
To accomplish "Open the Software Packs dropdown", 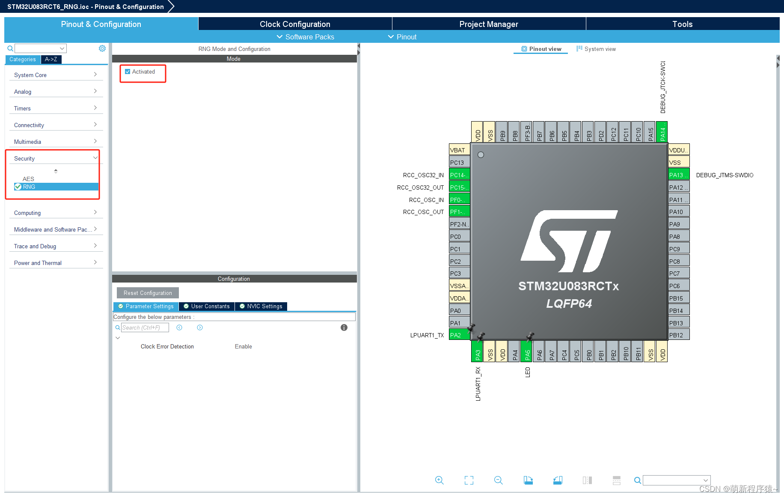I will click(x=306, y=37).
